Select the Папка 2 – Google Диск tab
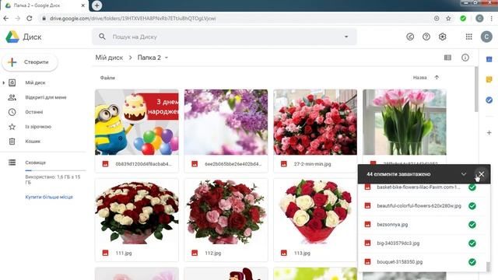Image resolution: width=498 pixels, height=280 pixels. tap(44, 5)
